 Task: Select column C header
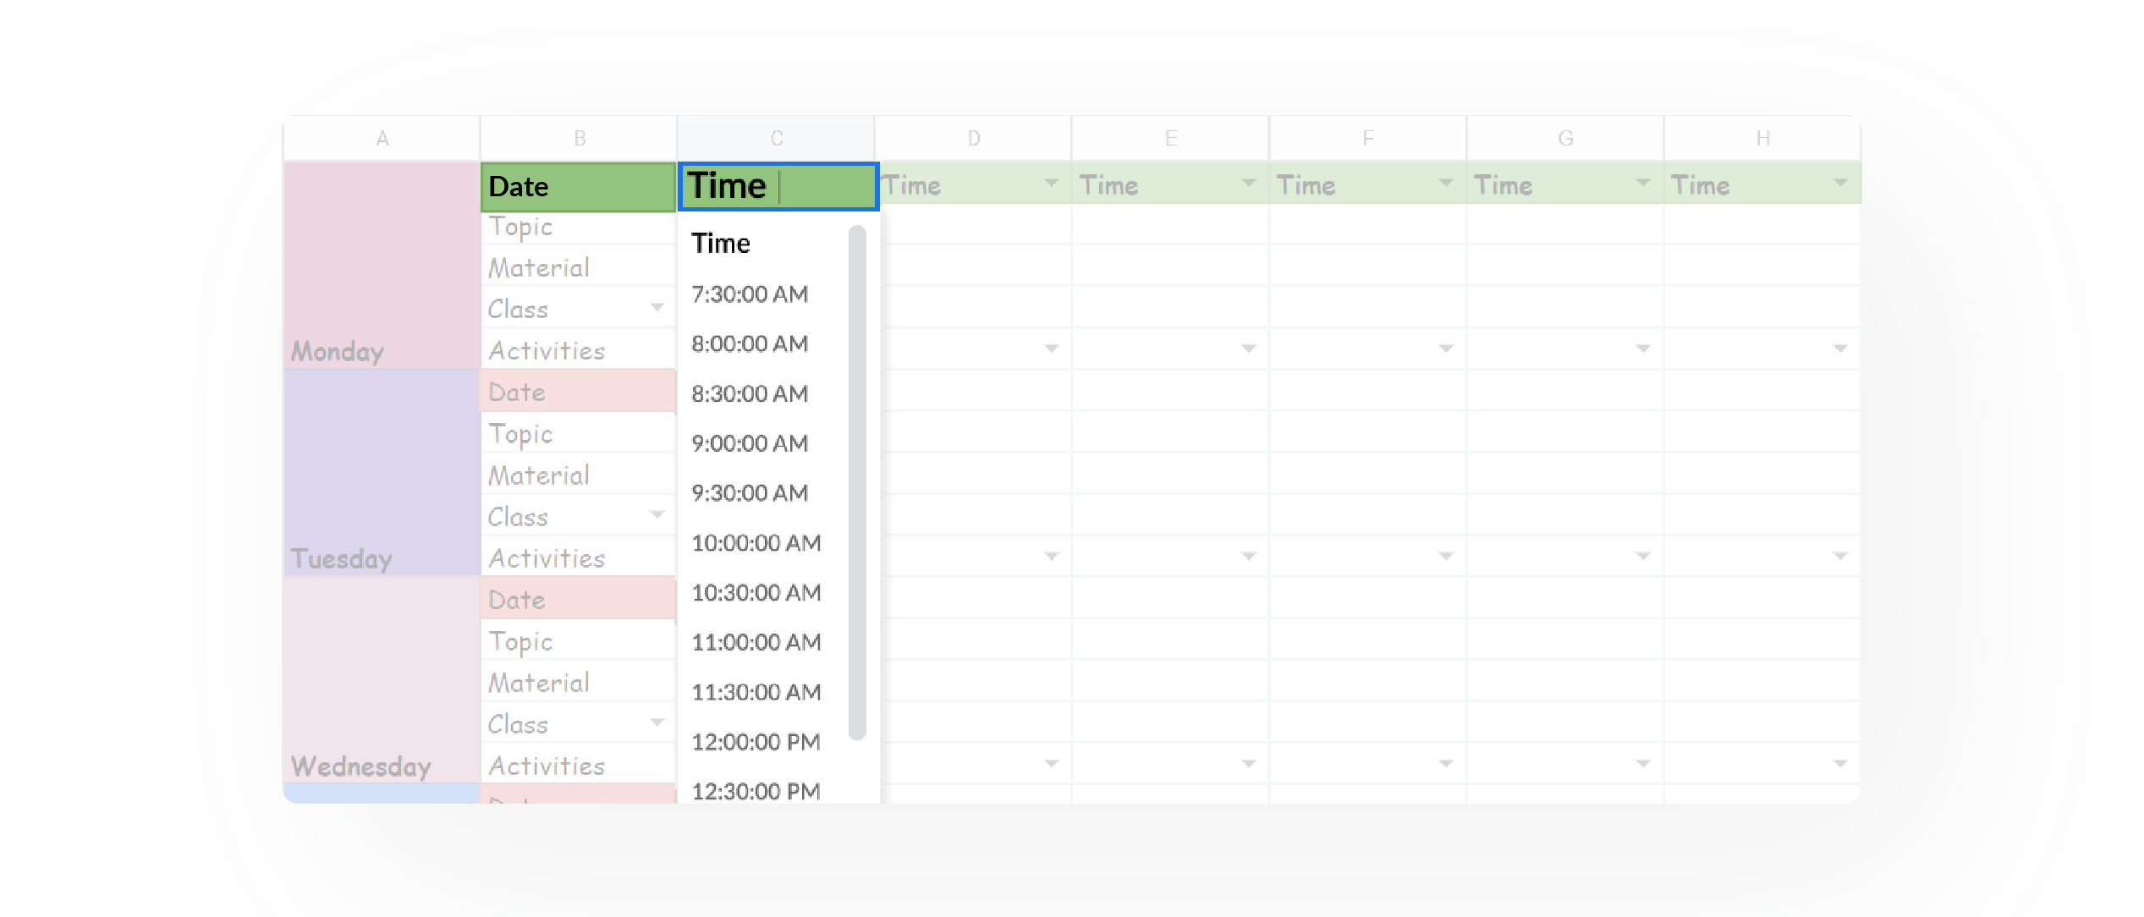click(776, 138)
